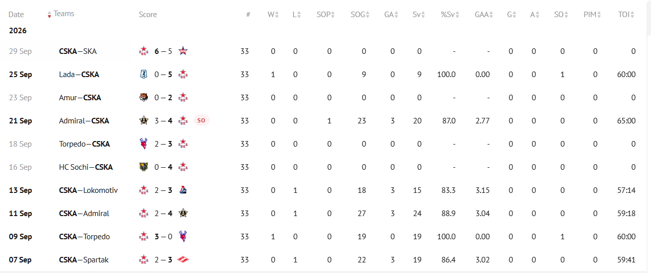Sort by SOG shots column header

click(360, 15)
